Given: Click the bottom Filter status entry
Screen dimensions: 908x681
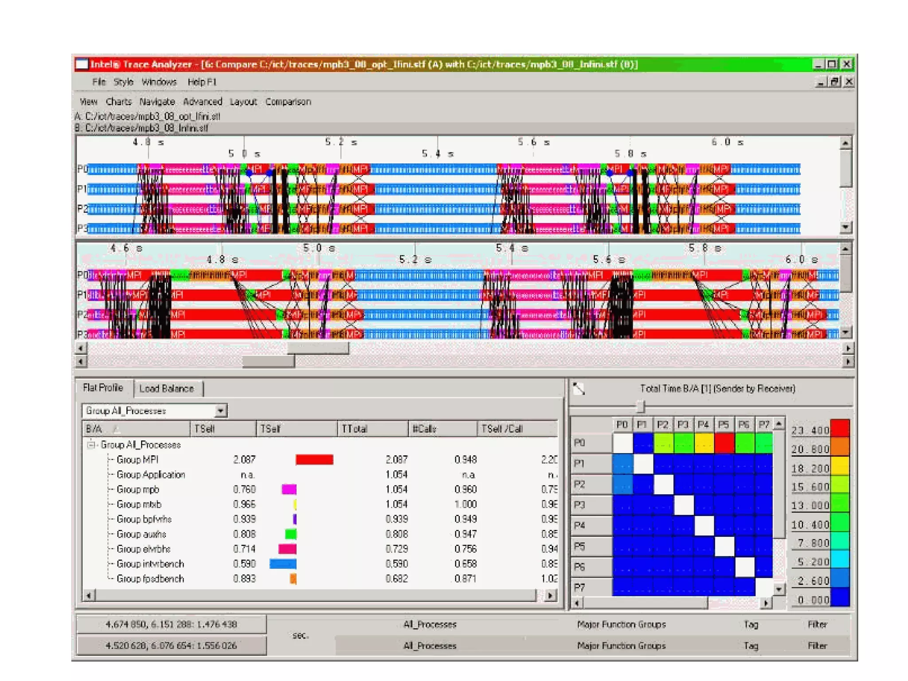Looking at the screenshot, I should point(817,646).
